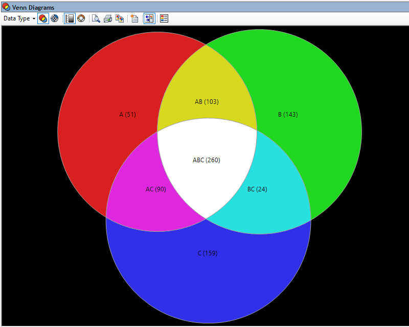The height and width of the screenshot is (327, 409).
Task: Toggle the grayscale display icon
Action: coord(69,18)
